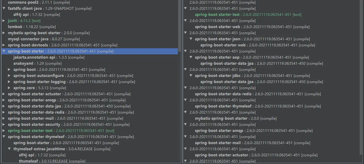
Task: Expand the mybatis-spring-boot-starter node in left panel
Action: click(x=4, y=33)
